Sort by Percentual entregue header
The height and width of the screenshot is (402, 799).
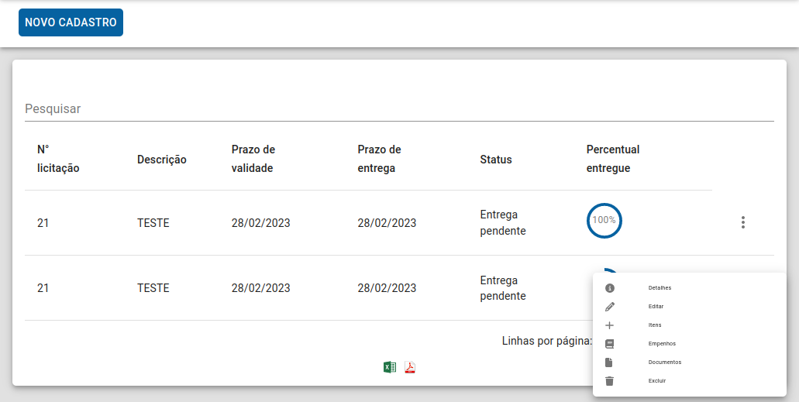[x=613, y=159]
